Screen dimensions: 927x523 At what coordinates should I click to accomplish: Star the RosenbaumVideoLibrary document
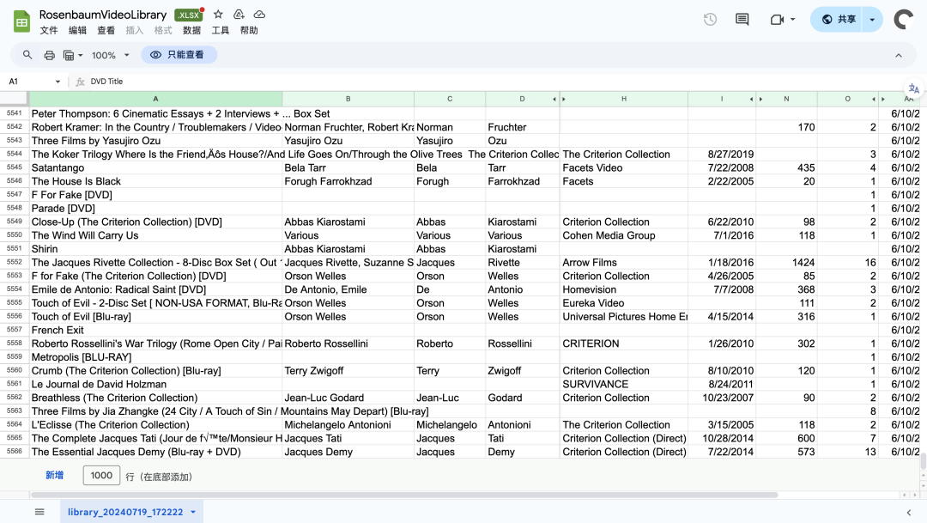[x=218, y=15]
